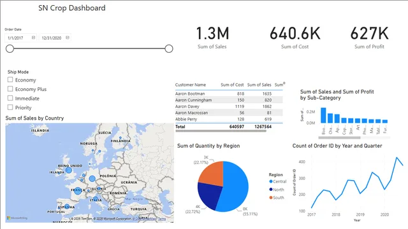Select the Aaron Bootman table row
This screenshot has width=408, height=229.
click(229, 94)
